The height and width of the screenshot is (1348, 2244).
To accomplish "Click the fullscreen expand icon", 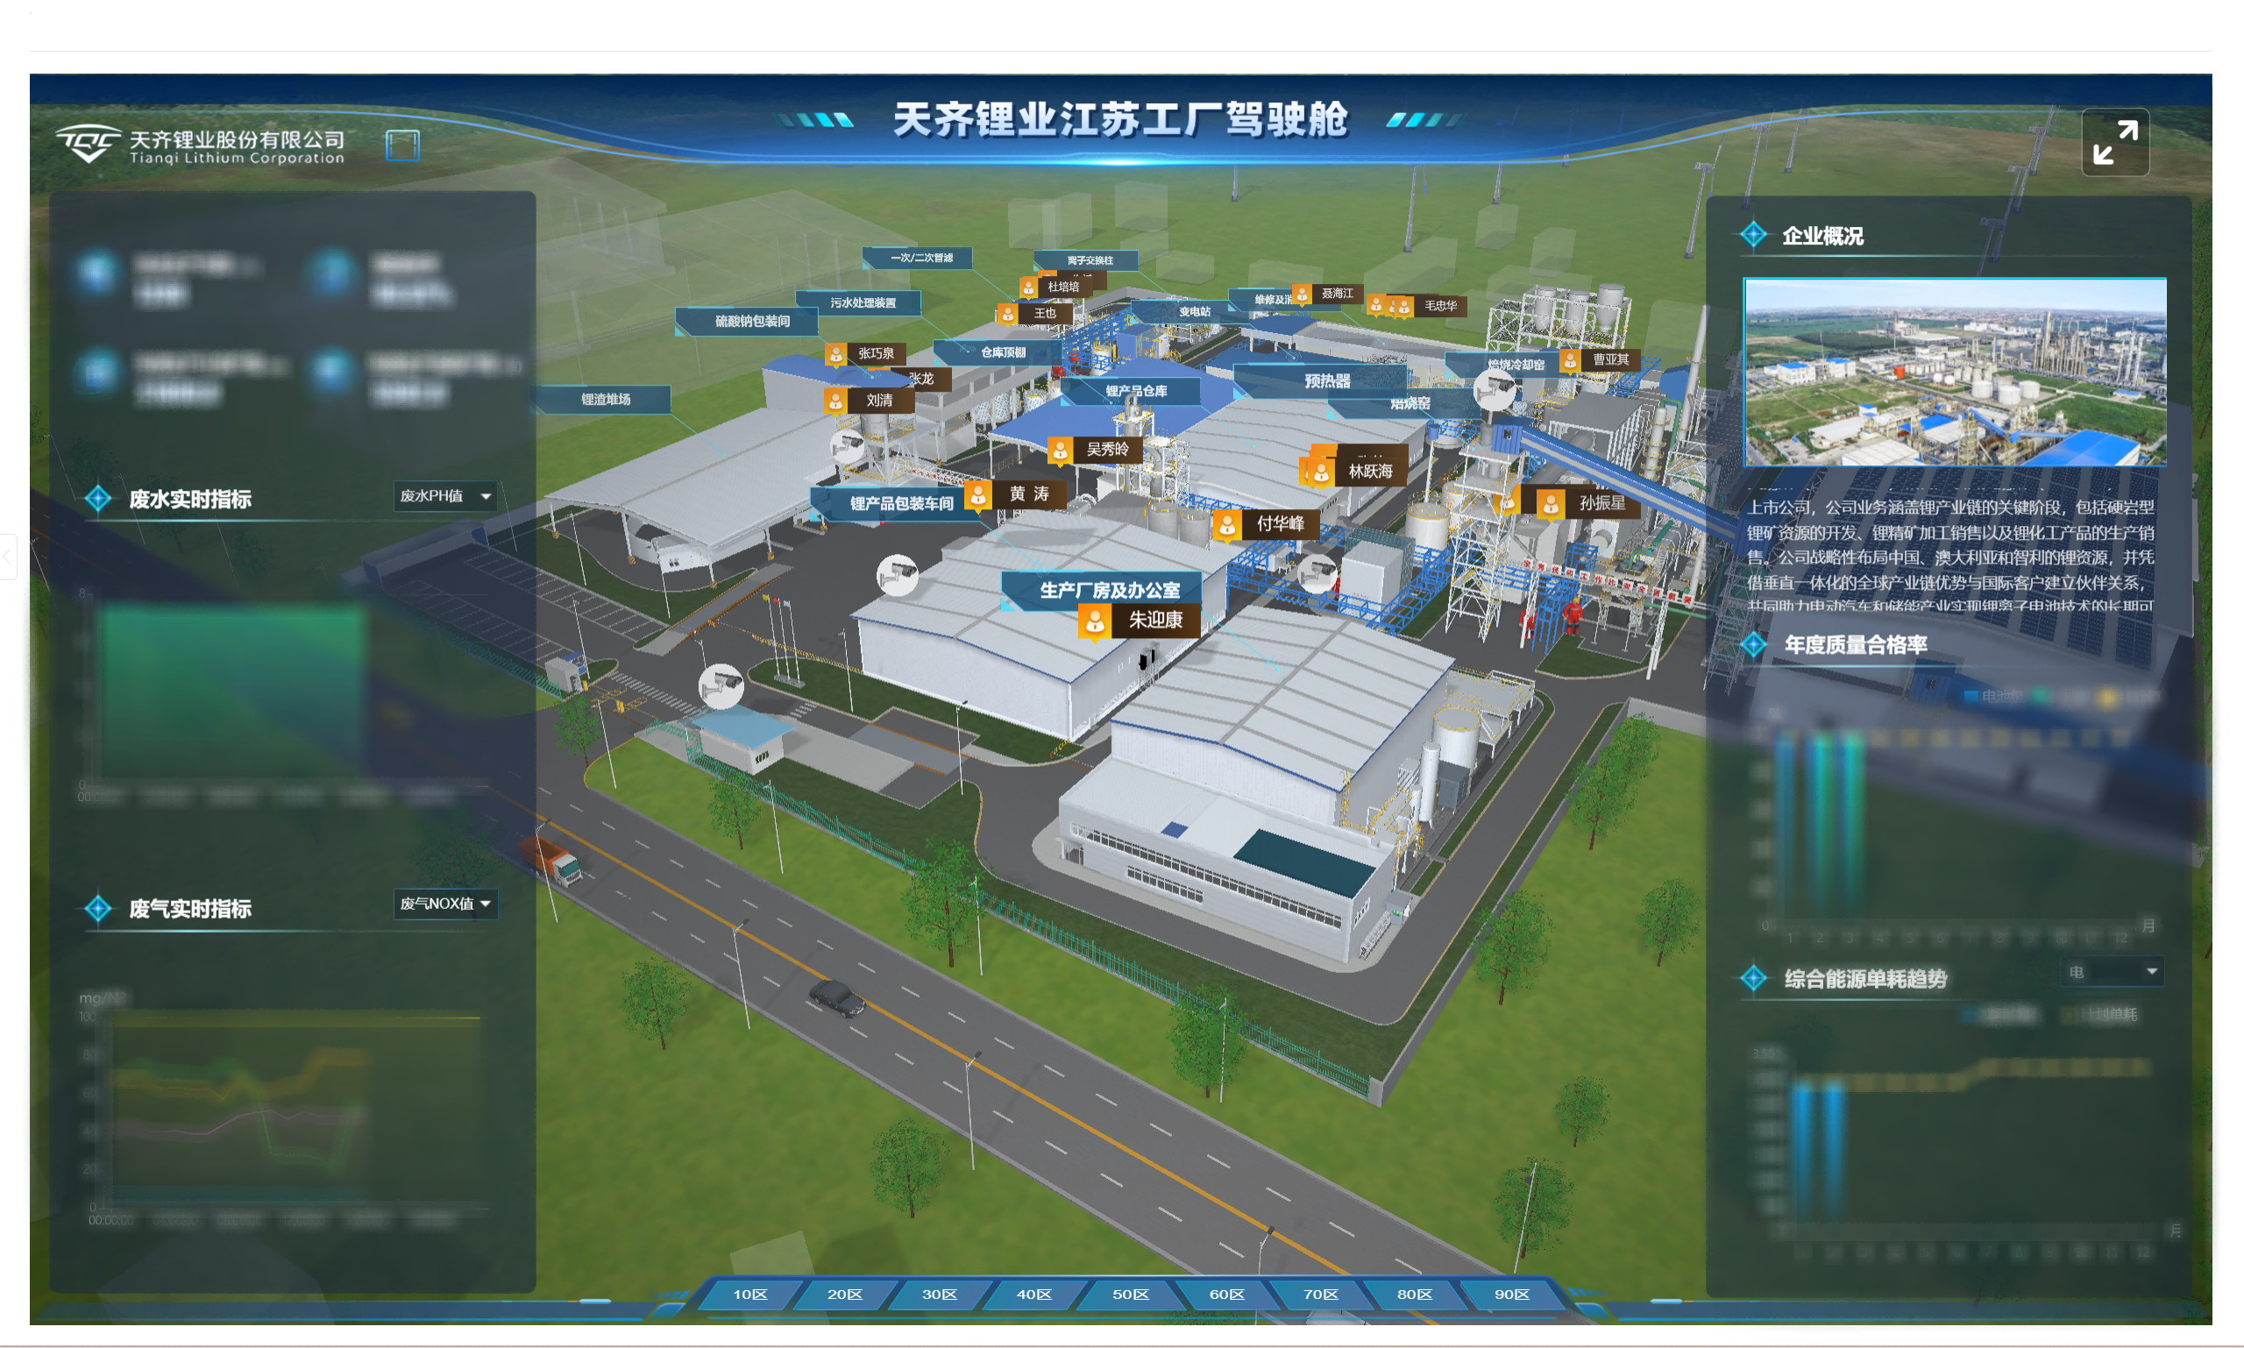I will point(2114,143).
